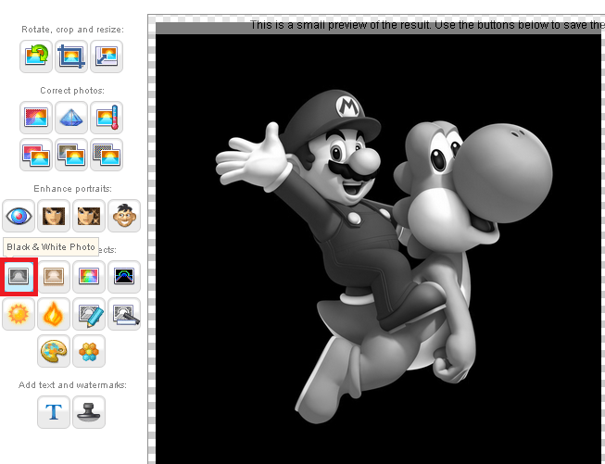605x464 pixels.
Task: Click the stacked photos icon with gray blurred back image
Action: point(71,155)
